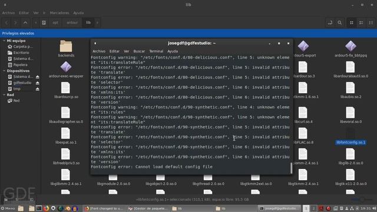The height and width of the screenshot is (212, 377).
Task: Select the libardourcp.so file
Action: (x=66, y=90)
